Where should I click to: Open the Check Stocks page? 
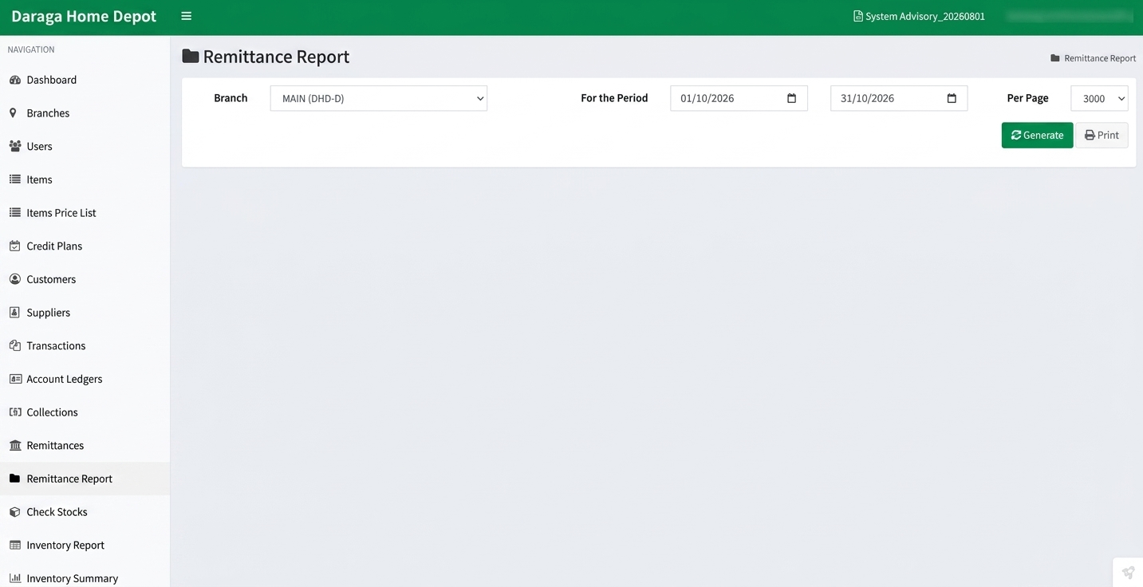pos(85,512)
